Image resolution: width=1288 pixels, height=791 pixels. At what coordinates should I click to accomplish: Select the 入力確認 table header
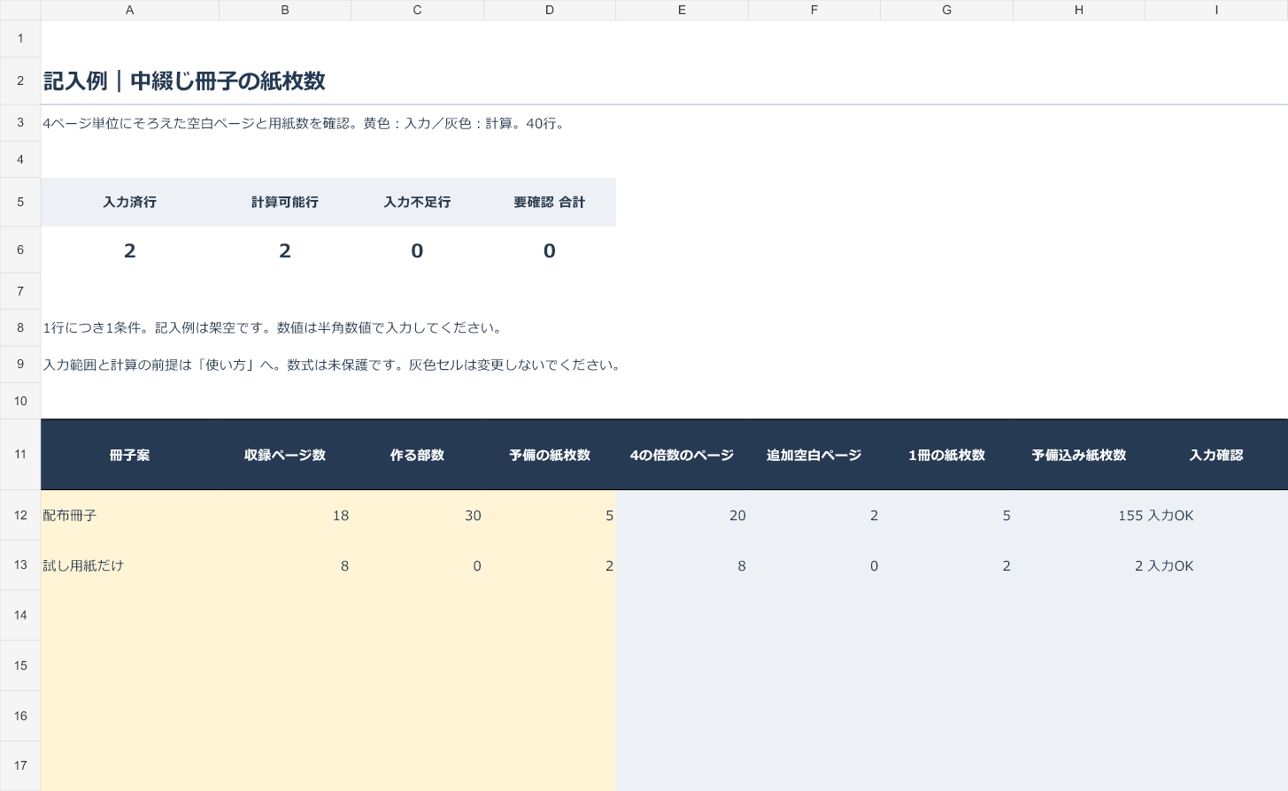pyautogui.click(x=1216, y=456)
